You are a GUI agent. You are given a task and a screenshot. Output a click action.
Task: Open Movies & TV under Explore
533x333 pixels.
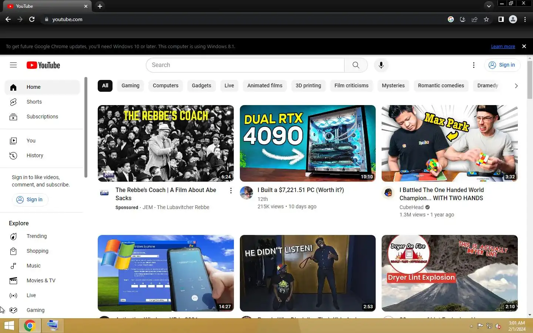(x=42, y=280)
